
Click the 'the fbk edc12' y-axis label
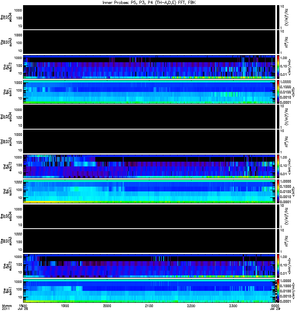[x=8, y=266]
